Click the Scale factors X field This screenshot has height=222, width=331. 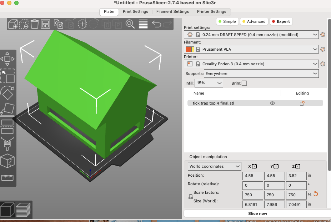coord(253,195)
